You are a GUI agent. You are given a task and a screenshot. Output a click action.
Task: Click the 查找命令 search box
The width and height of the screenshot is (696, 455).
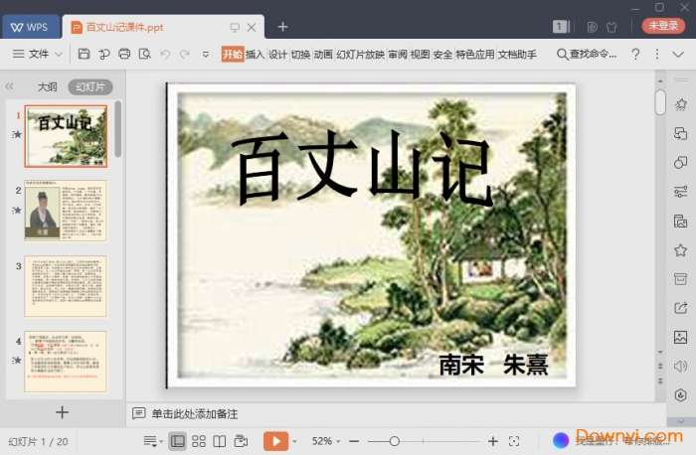587,54
